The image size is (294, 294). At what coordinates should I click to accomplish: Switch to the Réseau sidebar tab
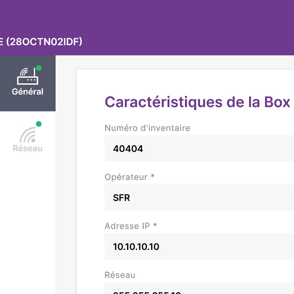point(28,138)
